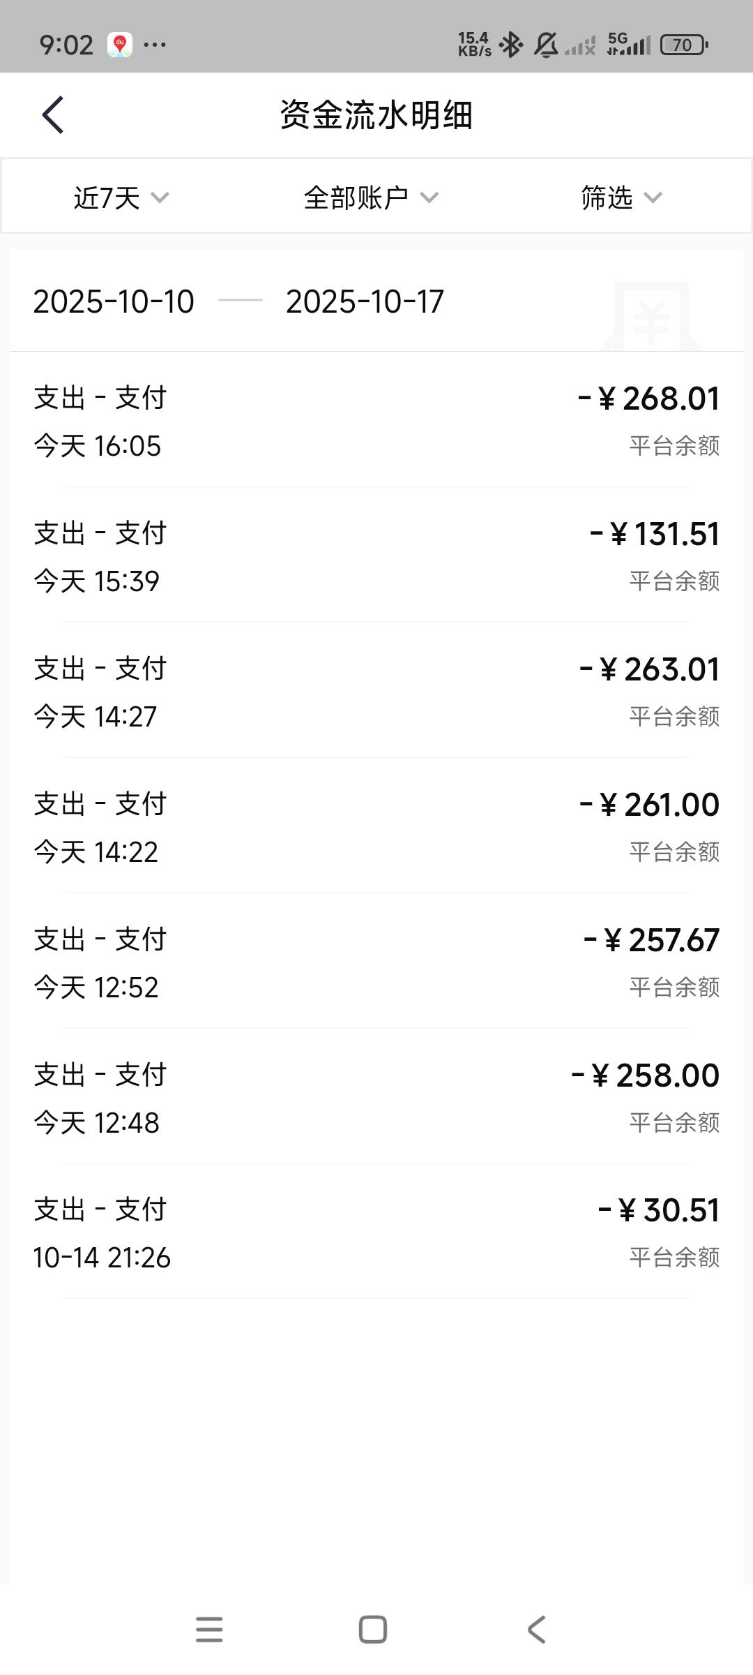
Task: Open the ¥30.51 payment from 10-14
Action: click(x=376, y=1233)
